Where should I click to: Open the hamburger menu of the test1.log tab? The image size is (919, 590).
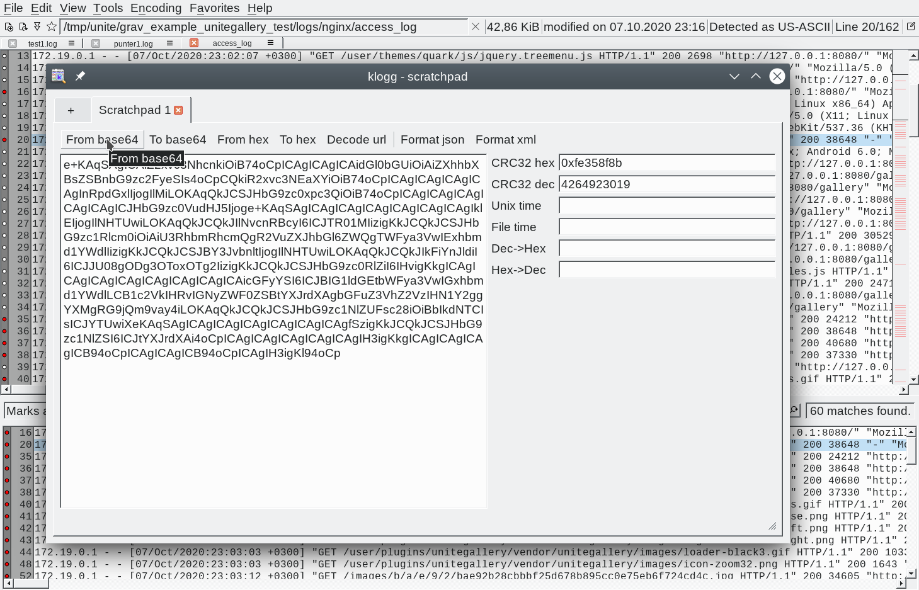pyautogui.click(x=71, y=43)
